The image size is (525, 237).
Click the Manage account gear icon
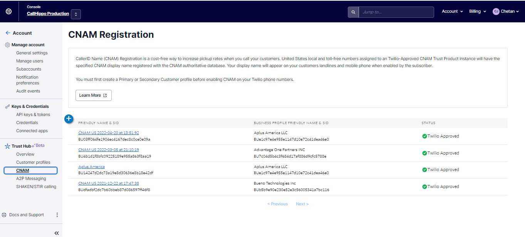click(x=7, y=45)
